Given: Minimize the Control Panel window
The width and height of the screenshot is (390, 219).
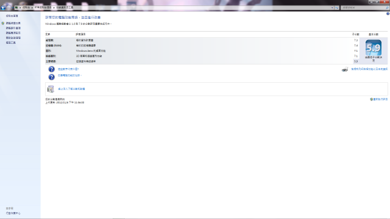Looking at the screenshot, I should [x=372, y=2].
